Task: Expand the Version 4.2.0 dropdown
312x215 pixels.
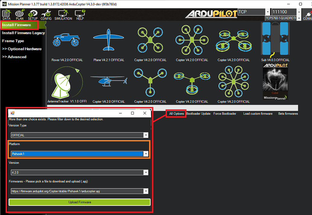Action: point(146,173)
